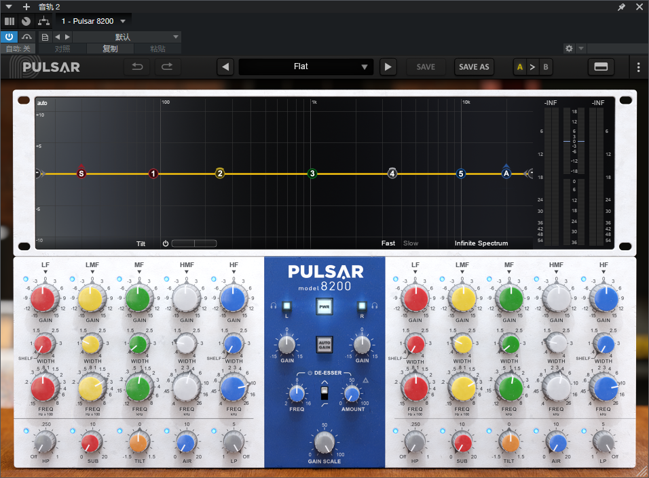Screen dimensions: 649x478
Task: Open the plugin settings gear
Action: point(569,48)
